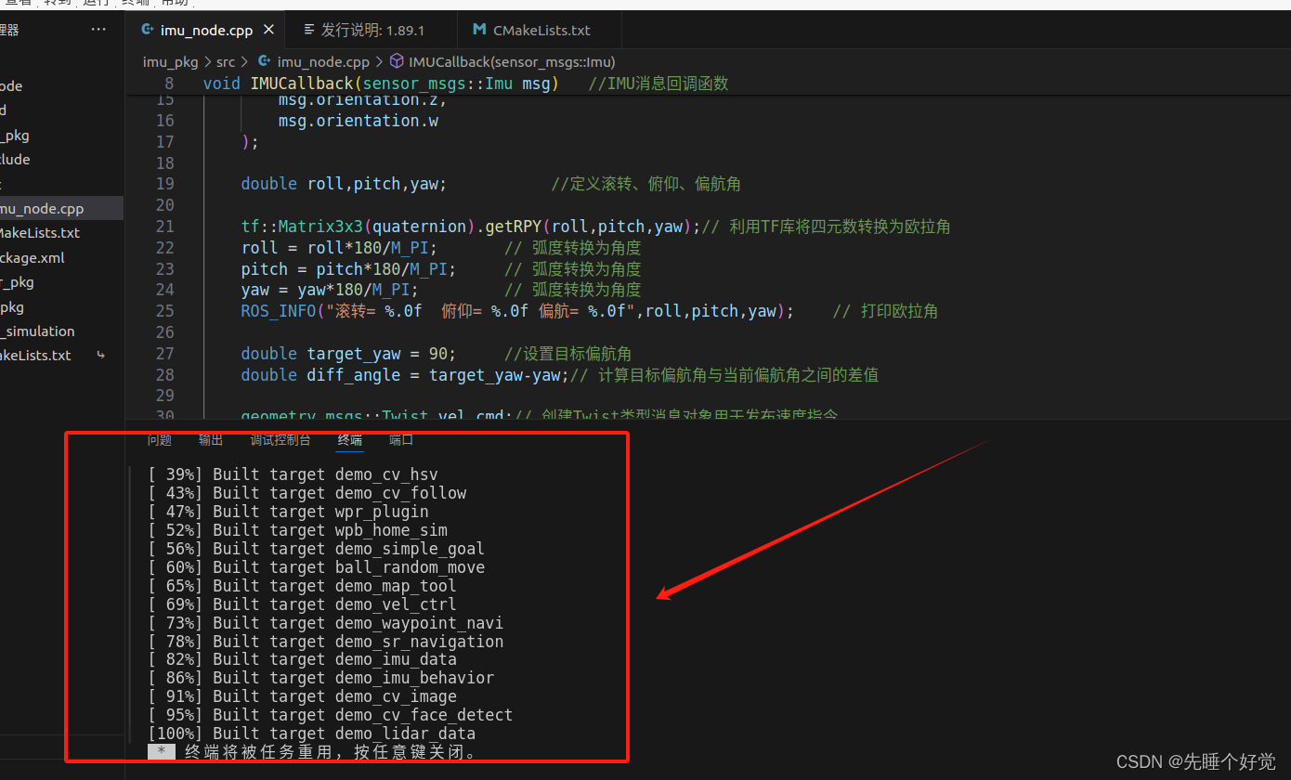Viewport: 1291px width, 780px height.
Task: Expand the include folder in explorer
Action: pyautogui.click(x=16, y=160)
